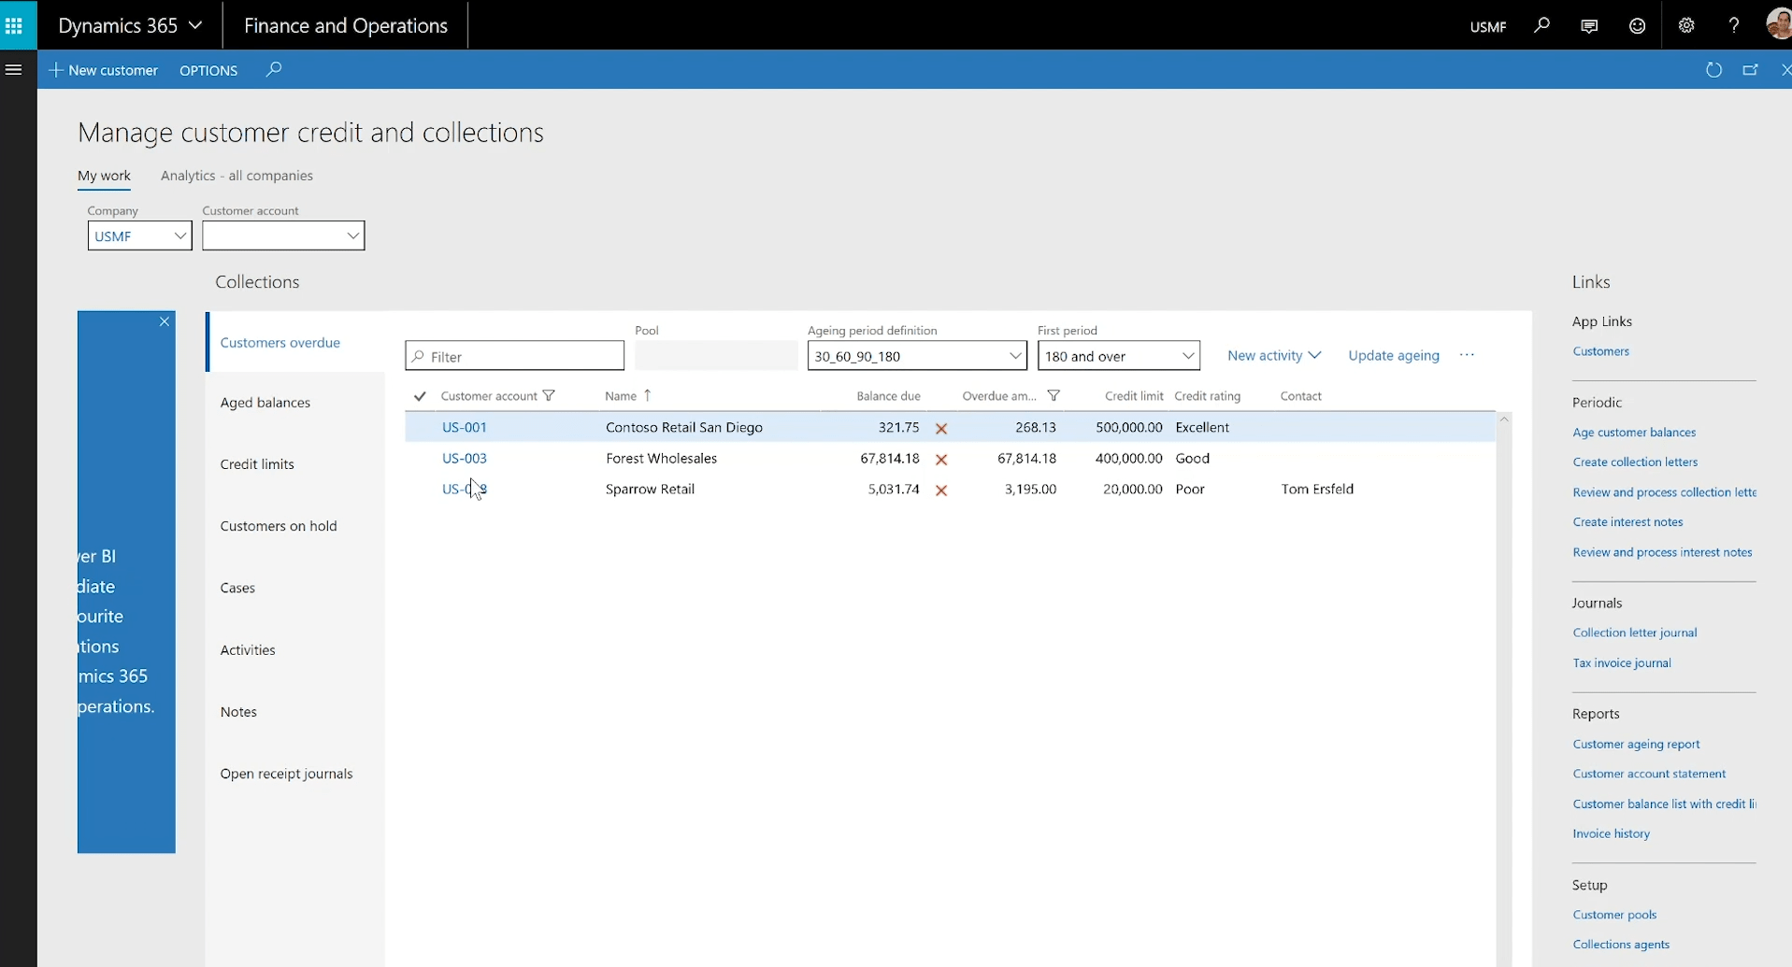1792x967 pixels.
Task: Click the New customer button
Action: point(103,69)
